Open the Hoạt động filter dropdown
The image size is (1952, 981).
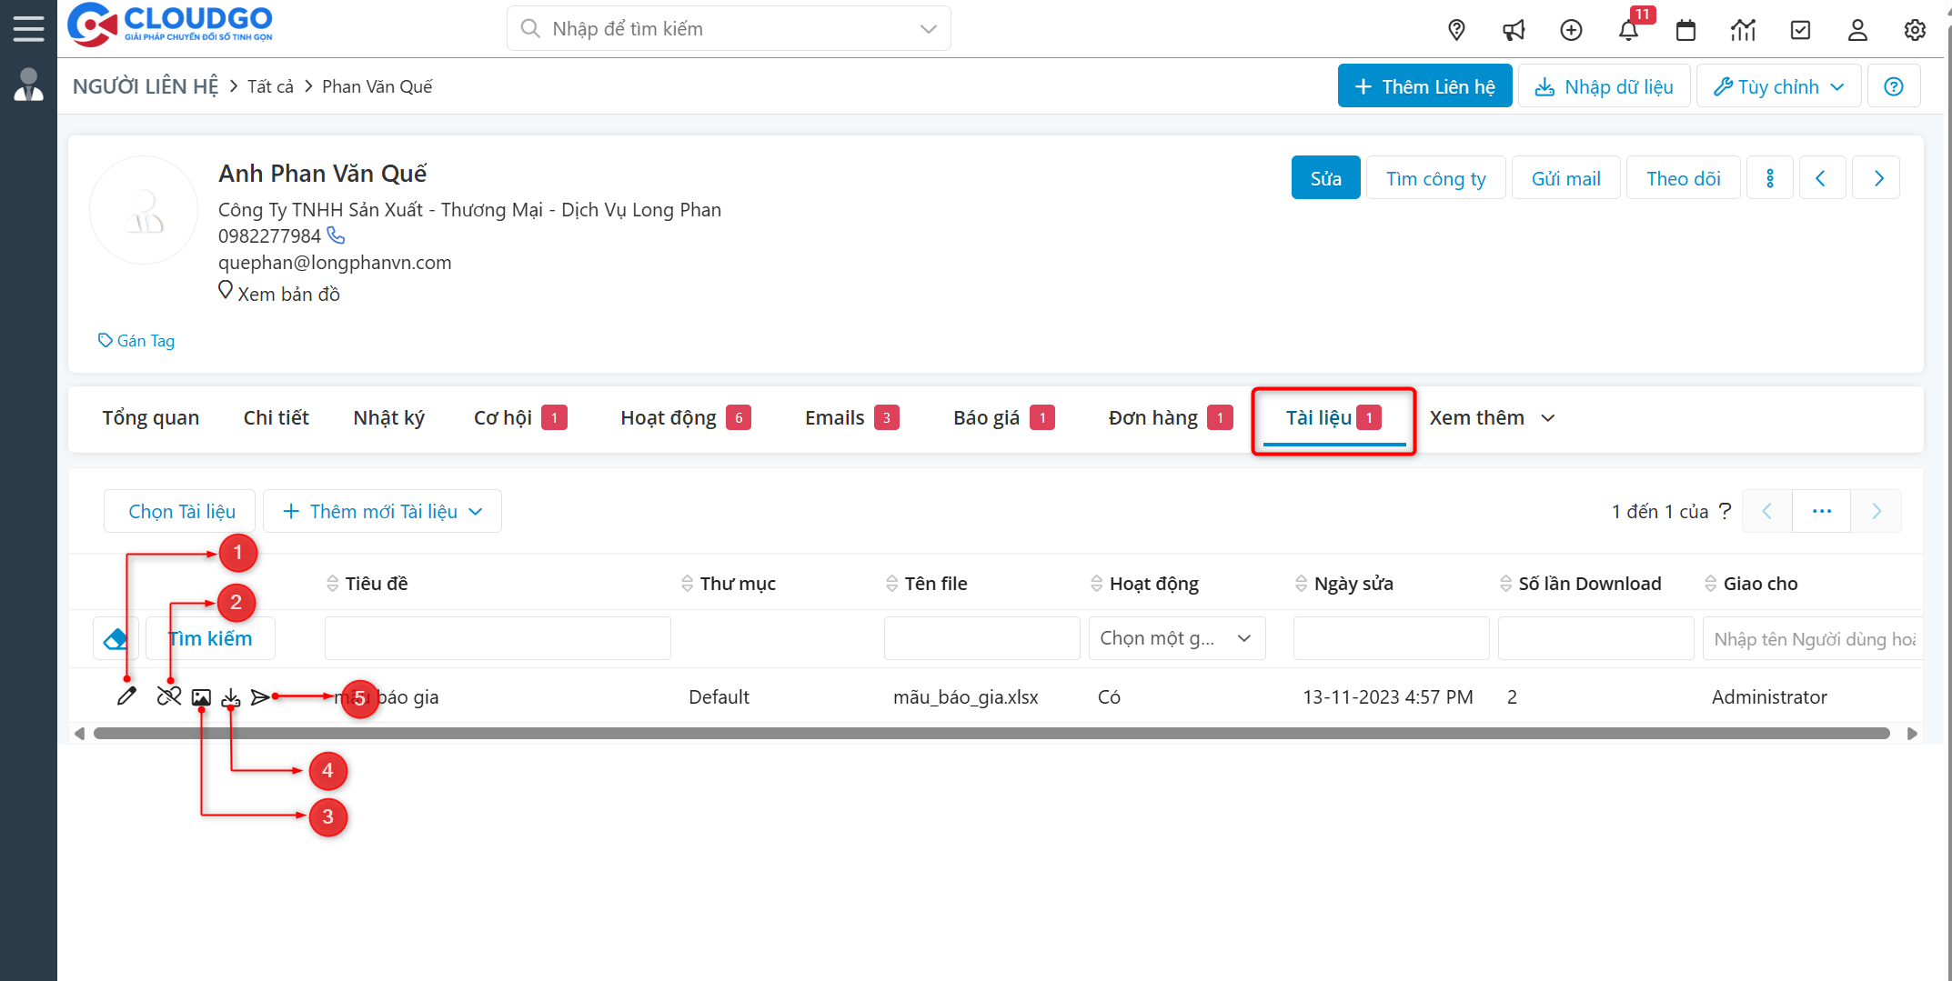tap(1176, 638)
